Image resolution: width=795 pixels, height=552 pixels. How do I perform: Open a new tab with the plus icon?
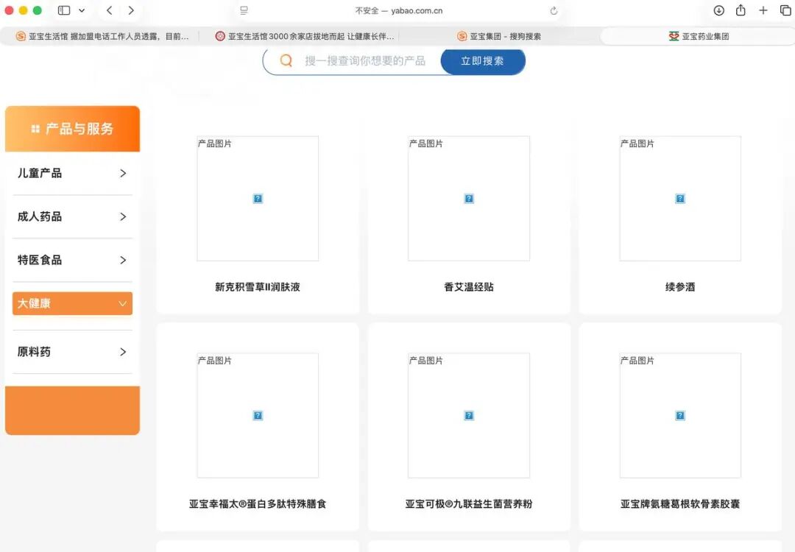tap(763, 11)
